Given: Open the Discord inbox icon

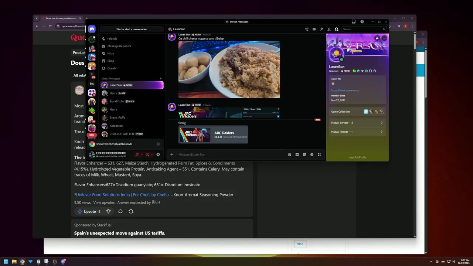Looking at the screenshot, I should click(354, 22).
